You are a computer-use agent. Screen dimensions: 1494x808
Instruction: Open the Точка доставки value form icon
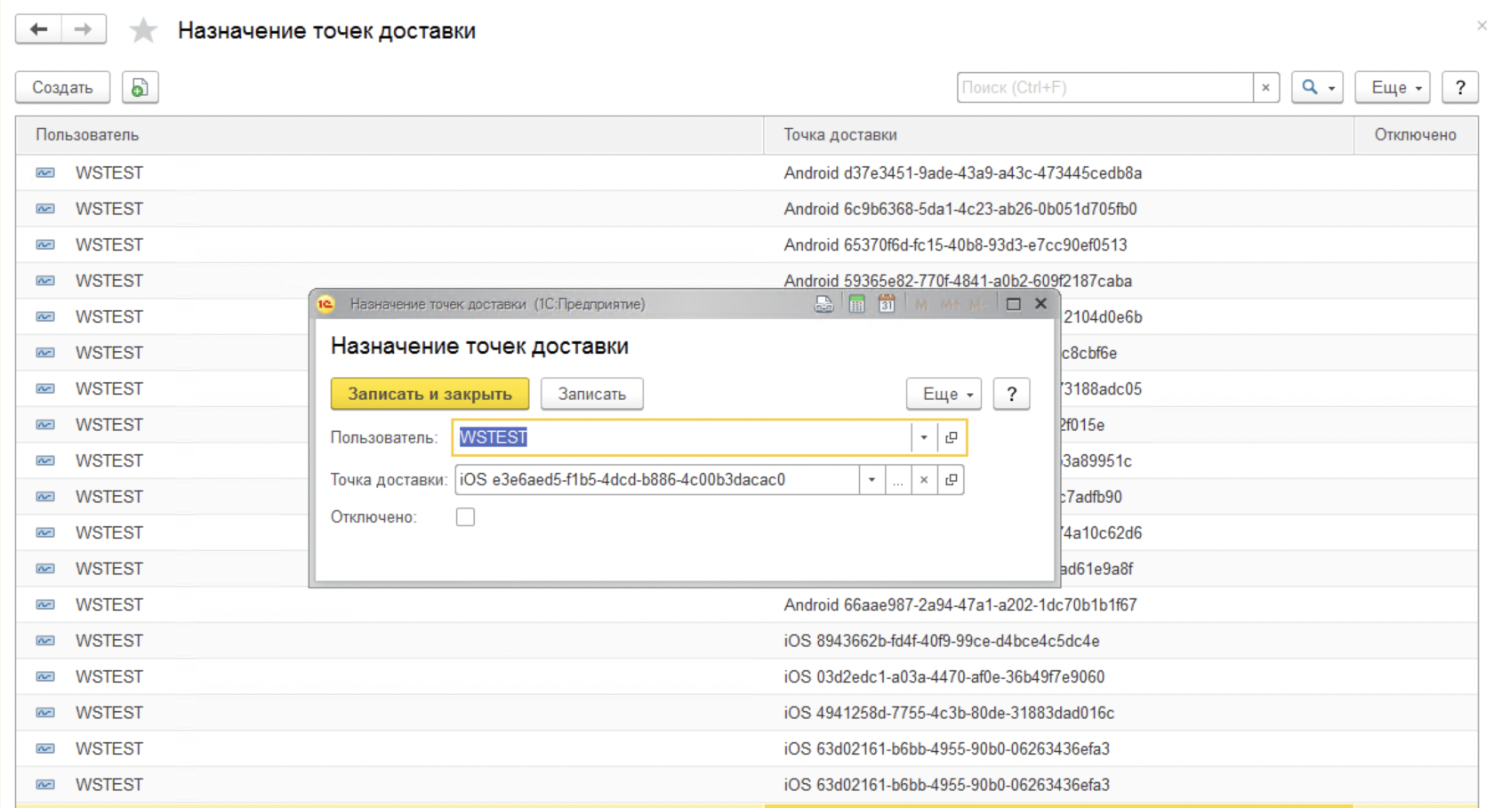[951, 480]
